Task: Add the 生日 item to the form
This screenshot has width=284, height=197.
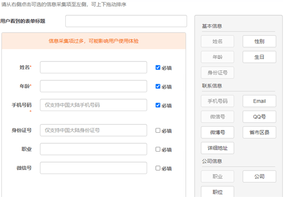Action: 259,57
